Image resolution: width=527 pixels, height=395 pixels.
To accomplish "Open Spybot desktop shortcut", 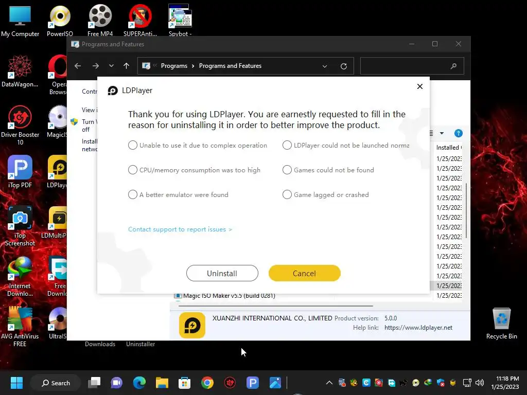I will click(x=180, y=21).
